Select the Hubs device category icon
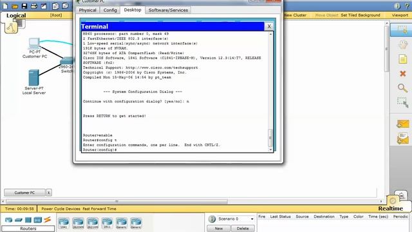 coord(28,220)
